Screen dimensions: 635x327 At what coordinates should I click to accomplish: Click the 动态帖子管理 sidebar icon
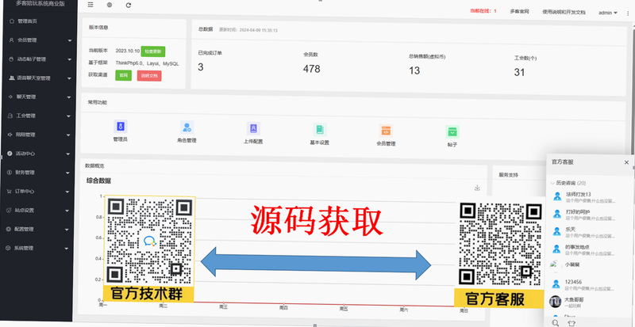(12, 59)
